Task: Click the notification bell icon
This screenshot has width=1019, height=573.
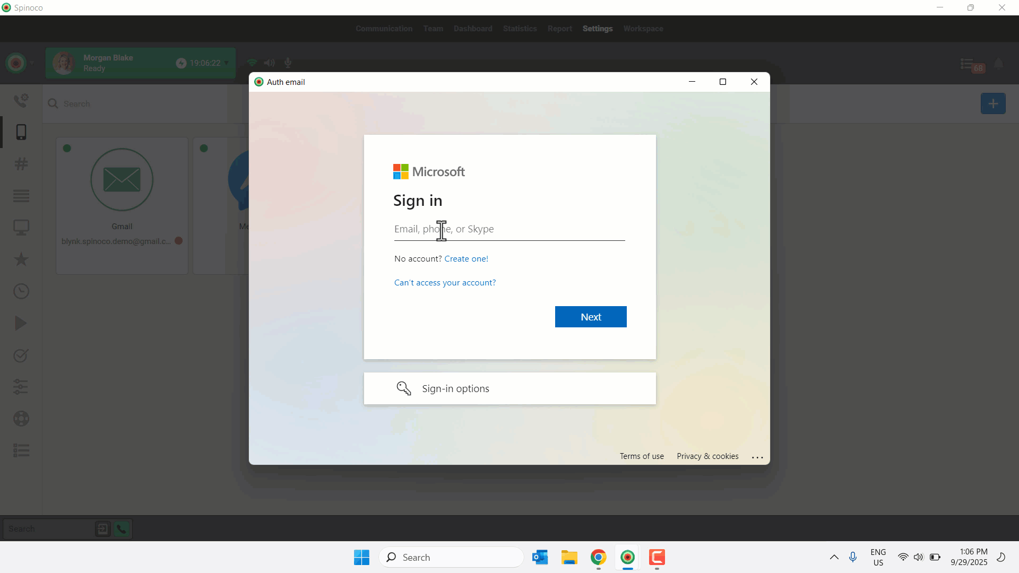Action: coord(998,64)
